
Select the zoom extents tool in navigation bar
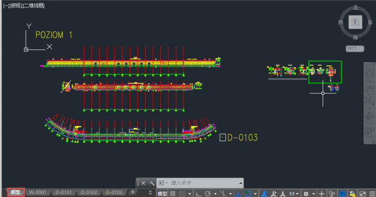click(x=369, y=101)
